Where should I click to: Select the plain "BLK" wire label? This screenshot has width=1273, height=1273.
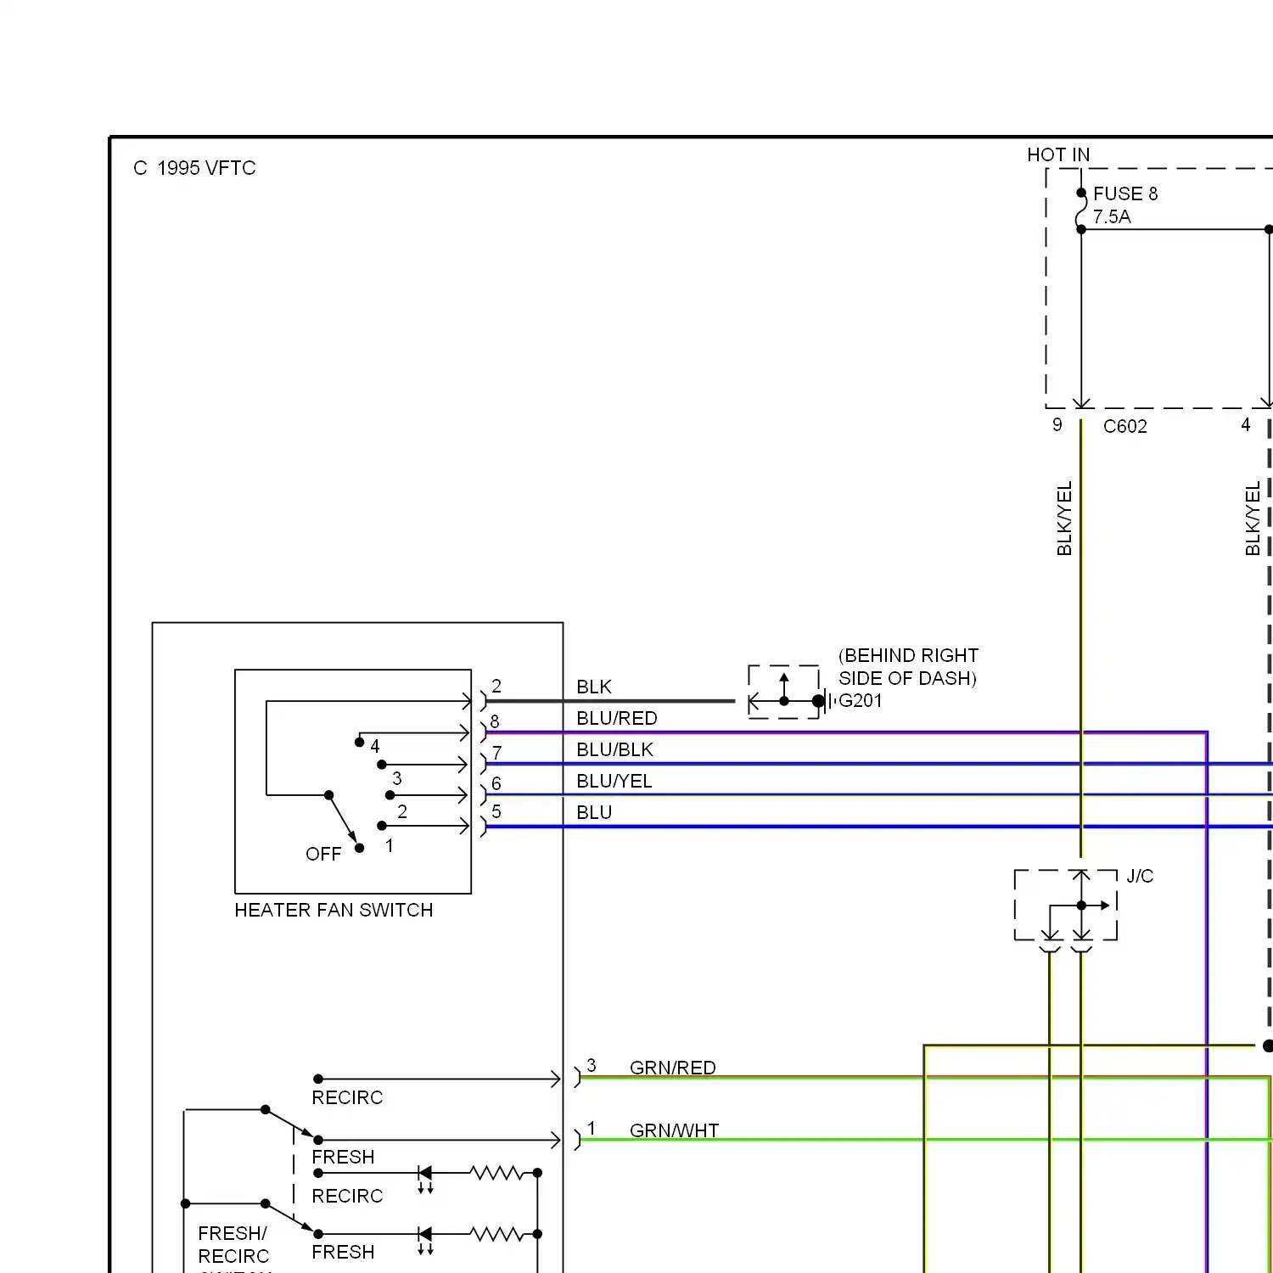click(x=594, y=687)
